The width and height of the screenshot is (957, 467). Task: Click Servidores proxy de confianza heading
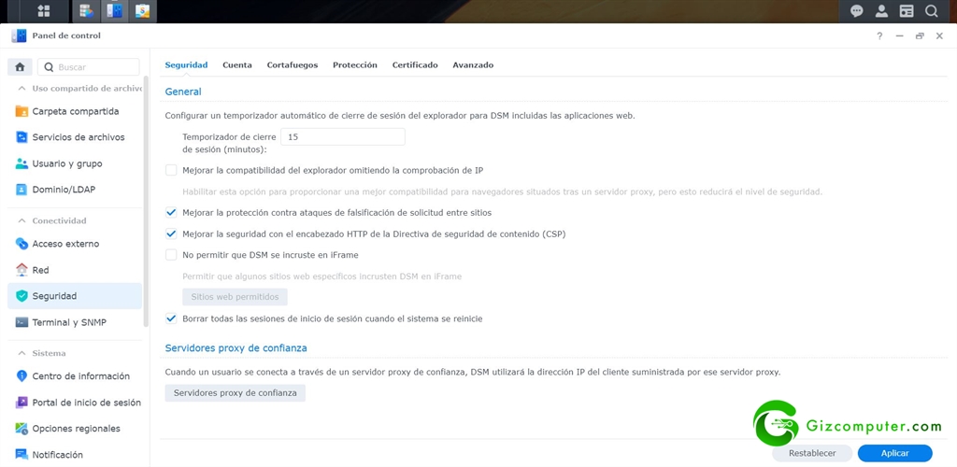tap(236, 347)
